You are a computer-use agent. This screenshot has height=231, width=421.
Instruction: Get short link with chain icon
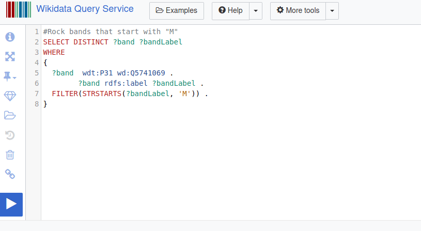click(x=10, y=174)
